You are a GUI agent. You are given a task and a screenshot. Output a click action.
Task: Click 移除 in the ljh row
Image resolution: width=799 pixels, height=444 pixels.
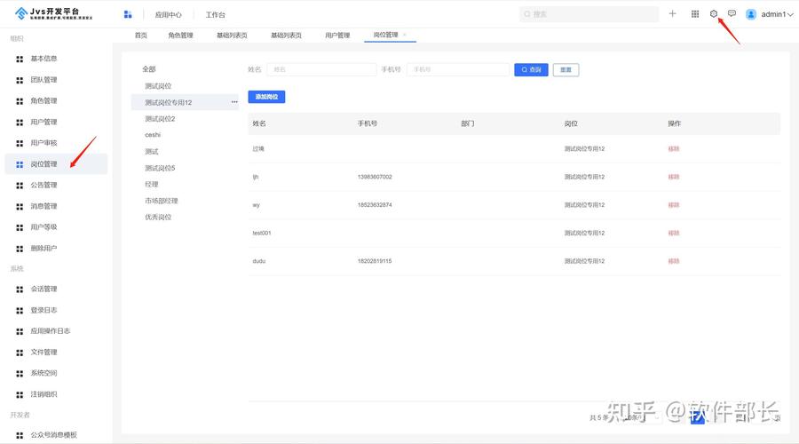(674, 177)
